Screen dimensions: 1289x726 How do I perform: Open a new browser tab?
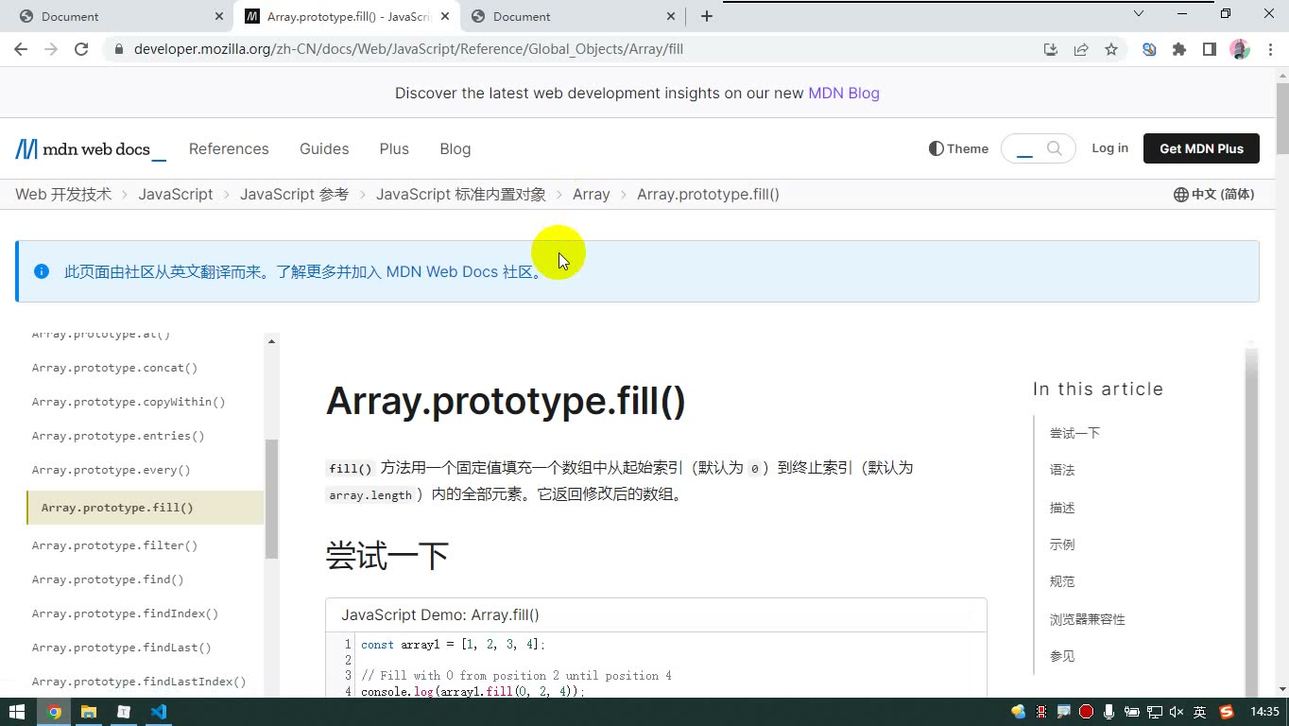tap(707, 16)
